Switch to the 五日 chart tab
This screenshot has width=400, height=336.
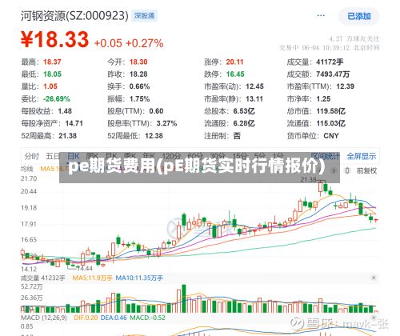[x=53, y=156]
